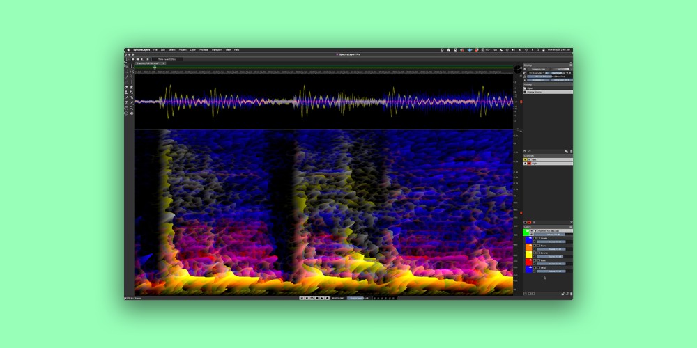Click the red icon above Layers panel

pyautogui.click(x=529, y=223)
